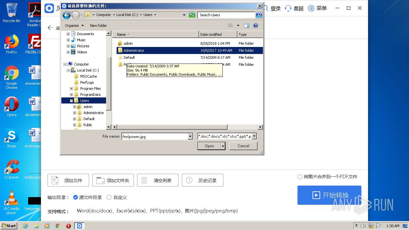Click the Cancel button

[243, 146]
